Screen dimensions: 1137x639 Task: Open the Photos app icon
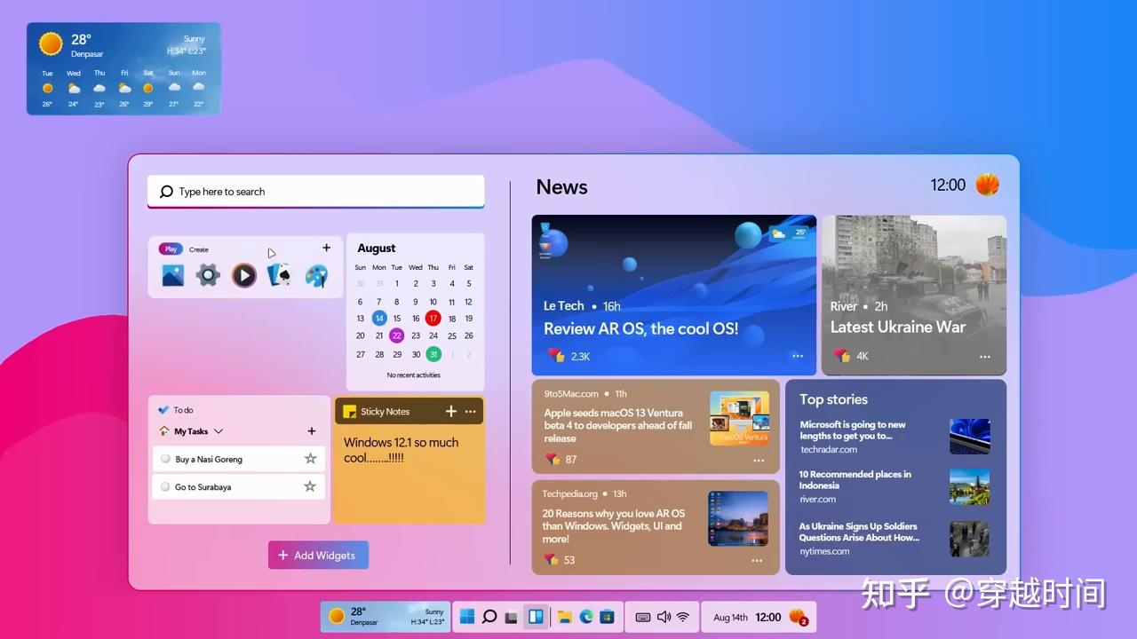[172, 275]
